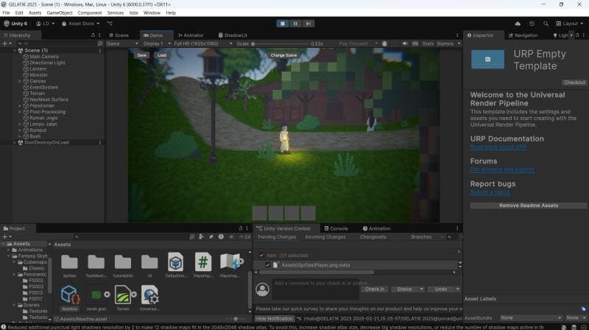Switch to the Navigation tab

523,35
